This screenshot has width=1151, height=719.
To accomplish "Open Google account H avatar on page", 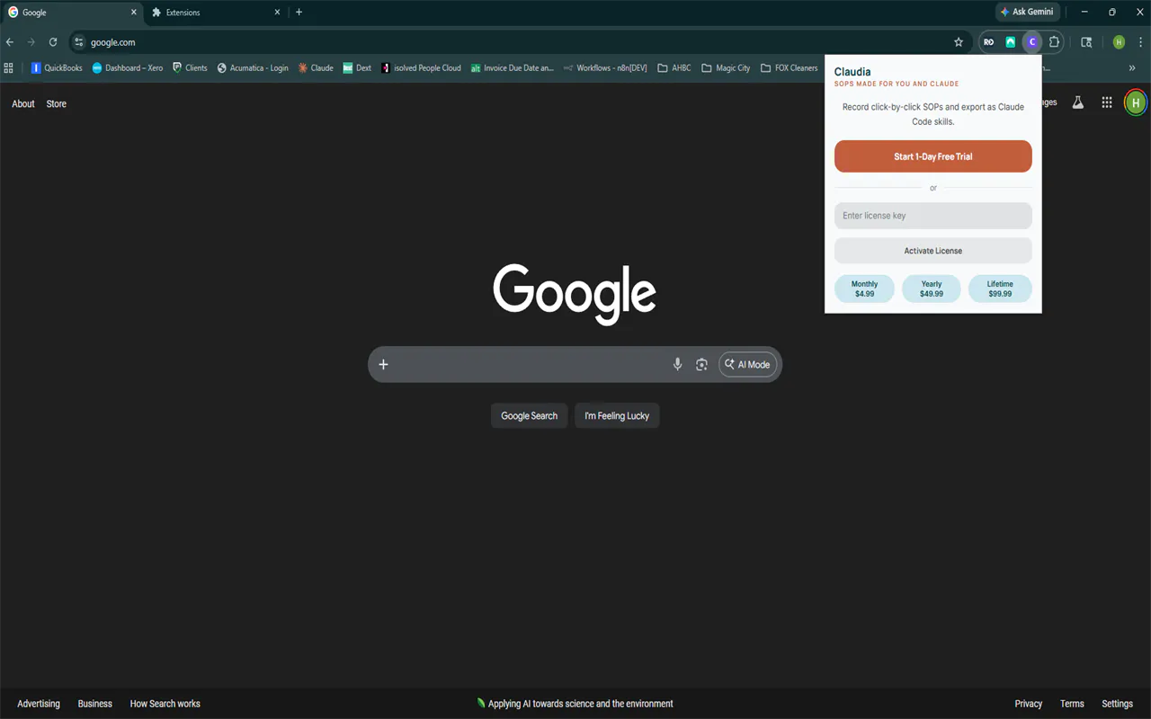I will [x=1136, y=102].
